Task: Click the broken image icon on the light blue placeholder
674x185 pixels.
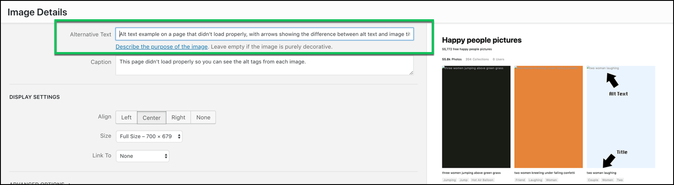Action: click(588, 68)
